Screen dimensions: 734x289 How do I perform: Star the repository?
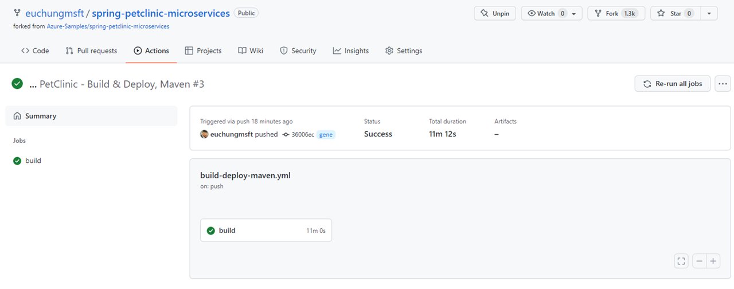click(675, 13)
